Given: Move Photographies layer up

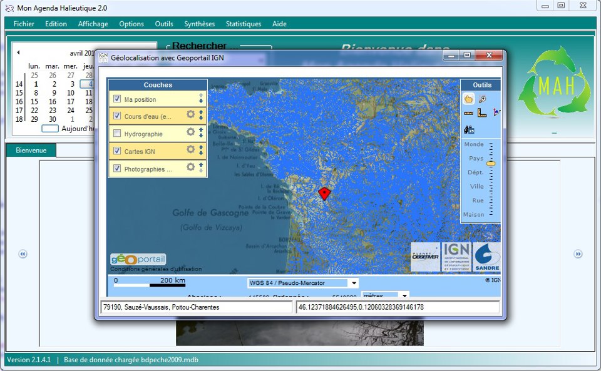Looking at the screenshot, I should tap(201, 164).
